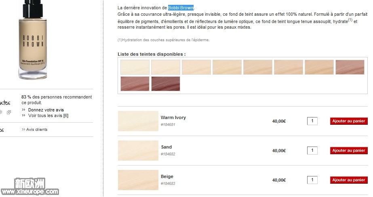373x197 pixels.
Task: Select the sixth shade swatch in the shade list
Action: (x=288, y=67)
